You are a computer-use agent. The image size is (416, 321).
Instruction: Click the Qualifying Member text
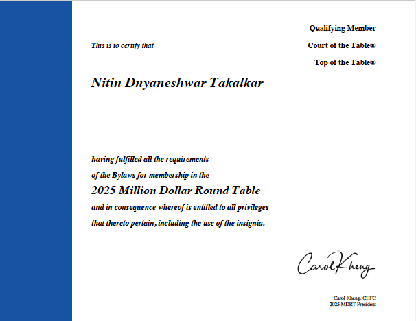pyautogui.click(x=343, y=28)
